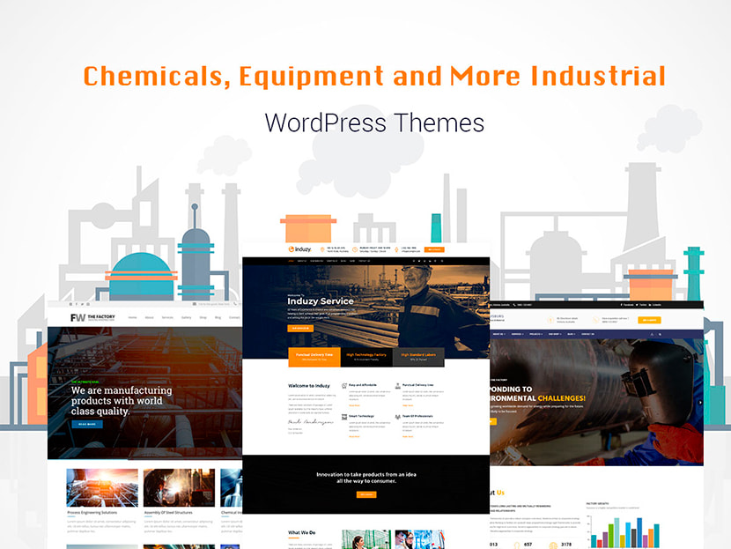Click the Team Of Professionals feature icon
The height and width of the screenshot is (549, 731).
coord(398,417)
